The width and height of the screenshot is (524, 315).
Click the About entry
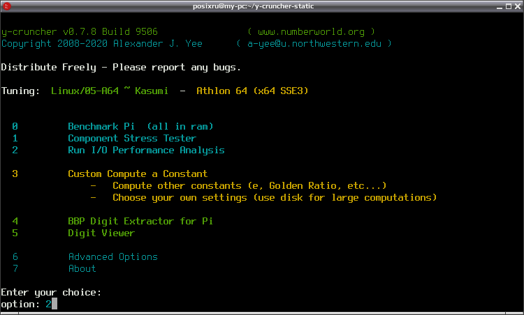click(x=82, y=269)
